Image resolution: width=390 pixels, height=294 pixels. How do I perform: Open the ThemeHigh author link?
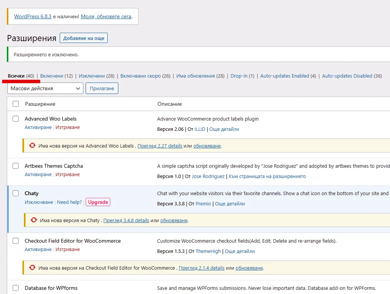click(x=208, y=251)
